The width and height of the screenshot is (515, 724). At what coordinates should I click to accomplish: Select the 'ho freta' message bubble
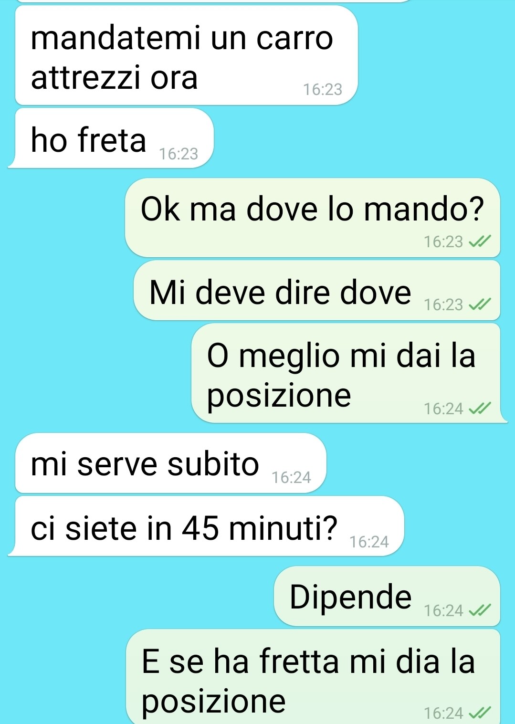(111, 138)
